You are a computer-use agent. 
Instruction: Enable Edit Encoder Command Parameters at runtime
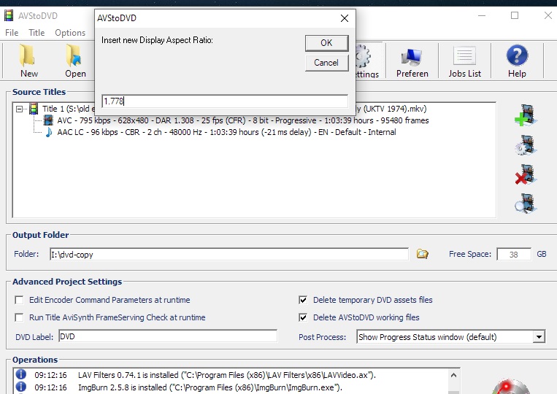point(19,300)
